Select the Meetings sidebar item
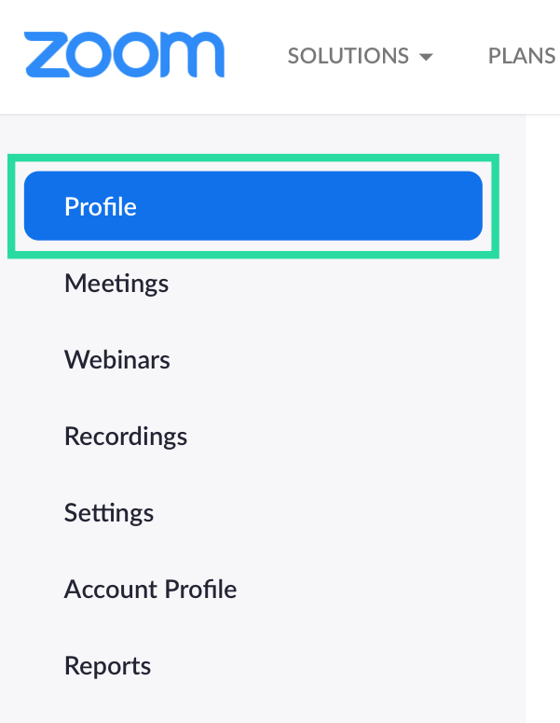Viewport: 560px width, 723px height. [x=116, y=283]
